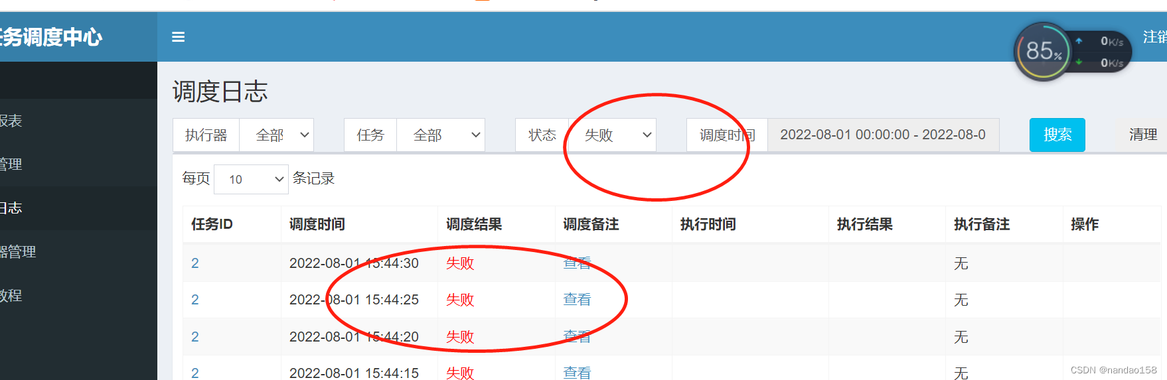1167x380 pixels.
Task: Click the blue 搜索 button
Action: click(1057, 135)
